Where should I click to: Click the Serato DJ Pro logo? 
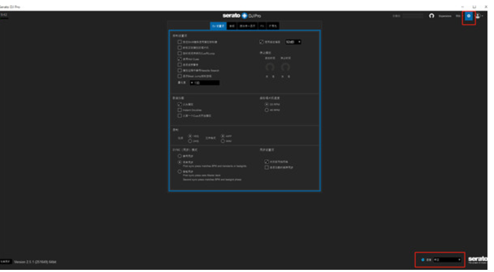[242, 16]
